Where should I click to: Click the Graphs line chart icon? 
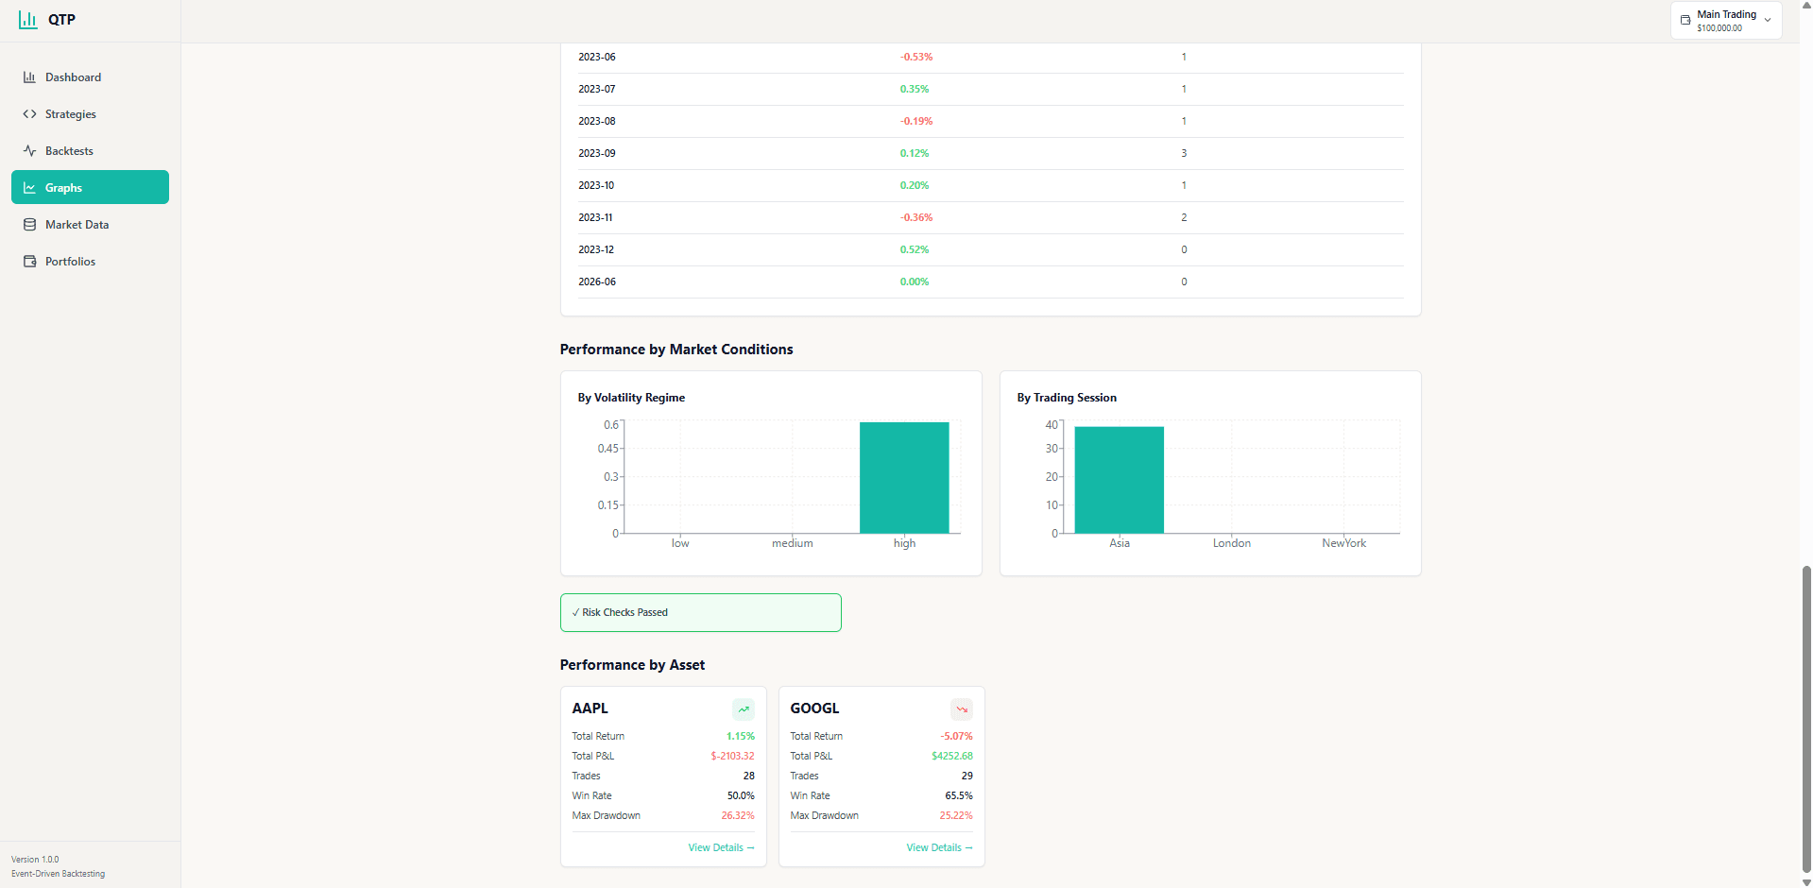[29, 188]
